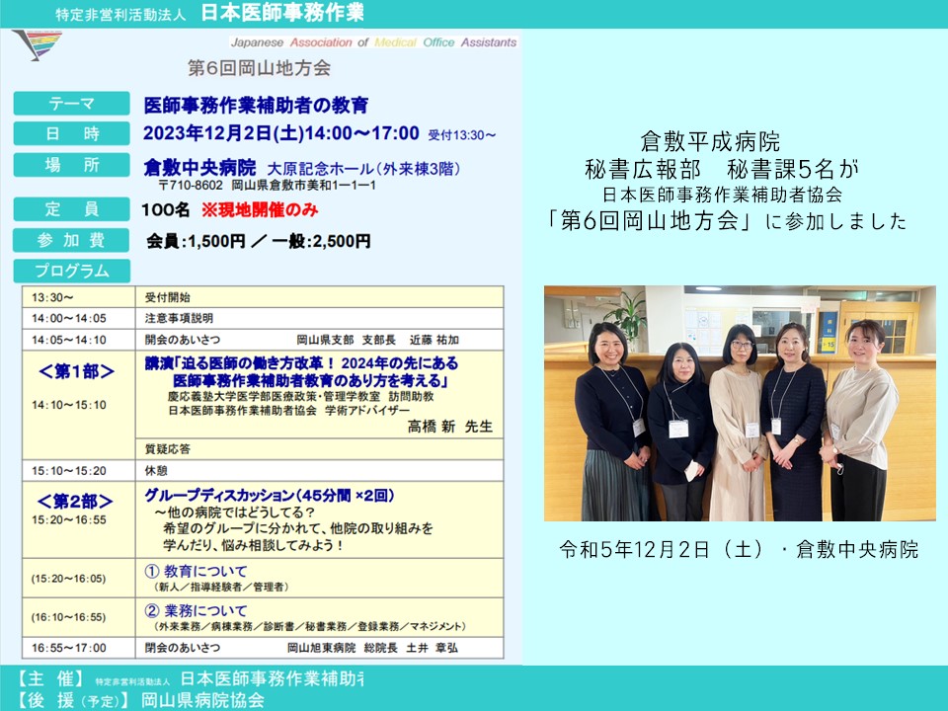
Task: Select the '14:10～15:10' time text
Action: [x=69, y=405]
